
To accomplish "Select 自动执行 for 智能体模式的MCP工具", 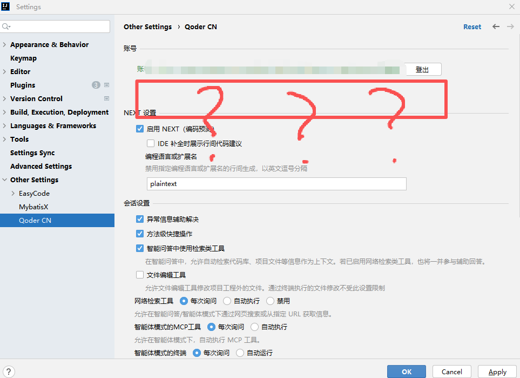I will pos(255,327).
